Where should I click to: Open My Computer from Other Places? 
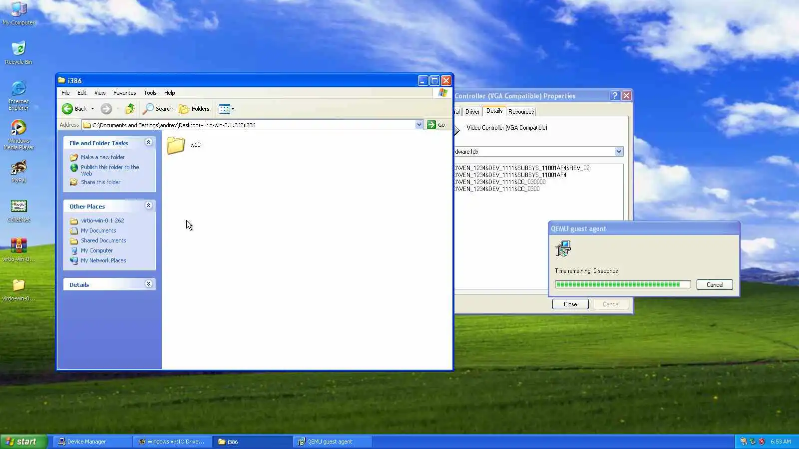coord(97,250)
